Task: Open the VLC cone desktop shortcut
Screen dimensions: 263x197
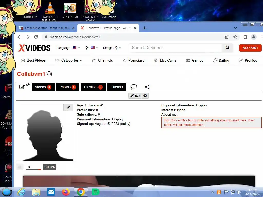Action: point(50,12)
